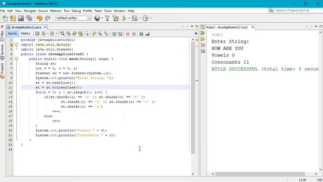The image size is (323, 182).
Task: Click the Search in Projects field
Action: coord(296,10)
